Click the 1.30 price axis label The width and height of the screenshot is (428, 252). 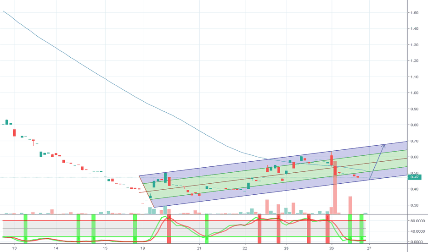click(414, 45)
